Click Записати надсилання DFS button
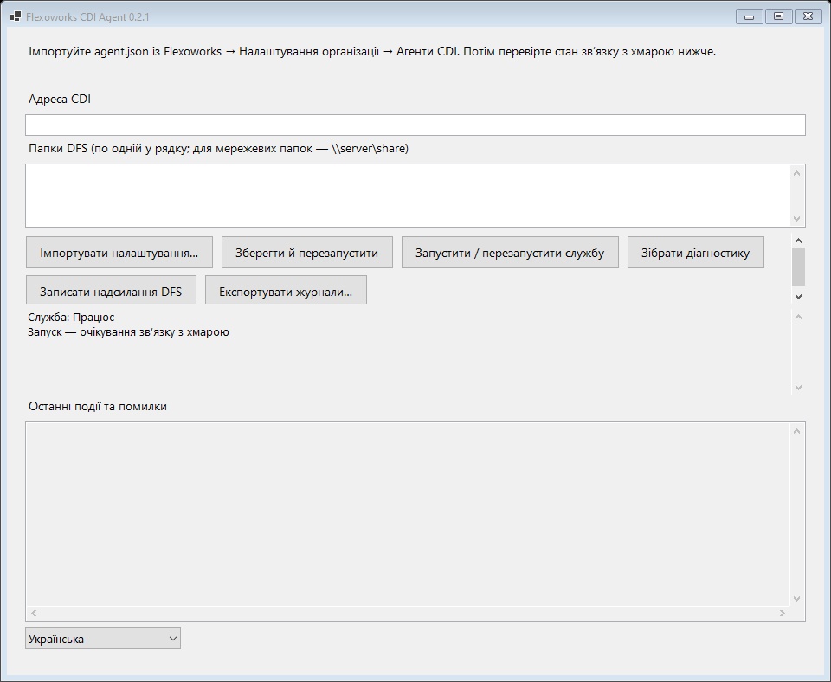Image resolution: width=831 pixels, height=682 pixels. tap(111, 290)
